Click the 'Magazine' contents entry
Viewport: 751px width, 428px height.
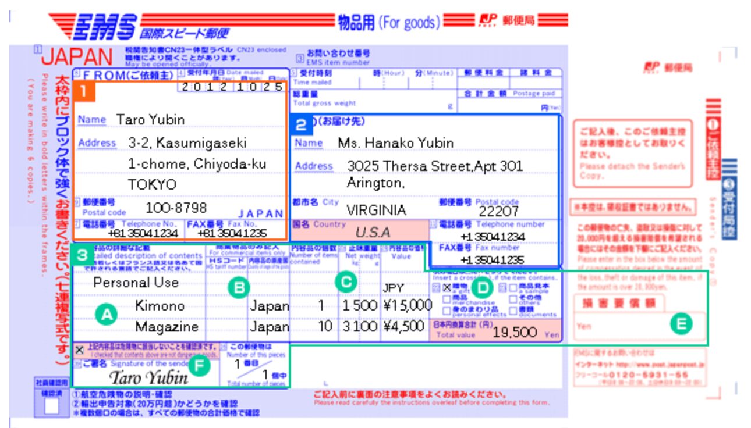167,326
